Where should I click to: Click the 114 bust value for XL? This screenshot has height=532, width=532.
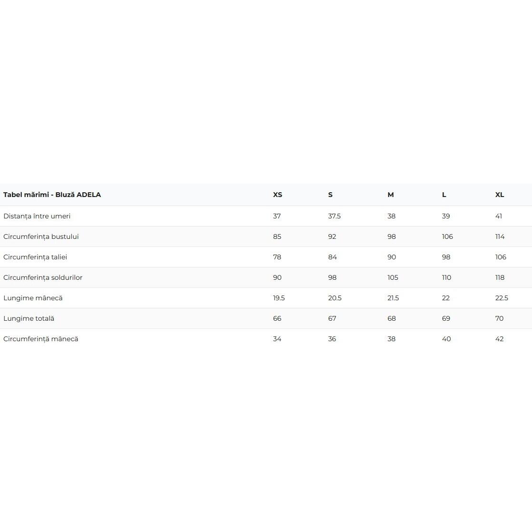(x=500, y=236)
